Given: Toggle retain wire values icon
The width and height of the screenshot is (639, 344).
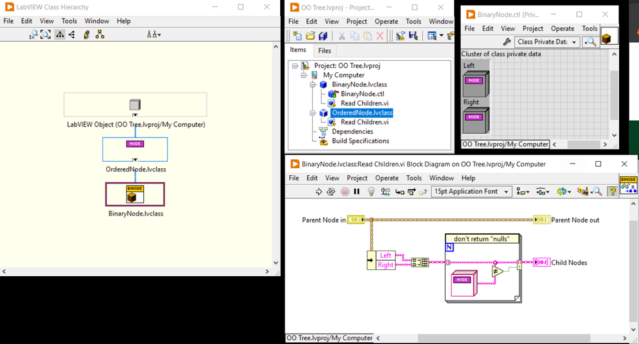Looking at the screenshot, I should click(x=385, y=192).
